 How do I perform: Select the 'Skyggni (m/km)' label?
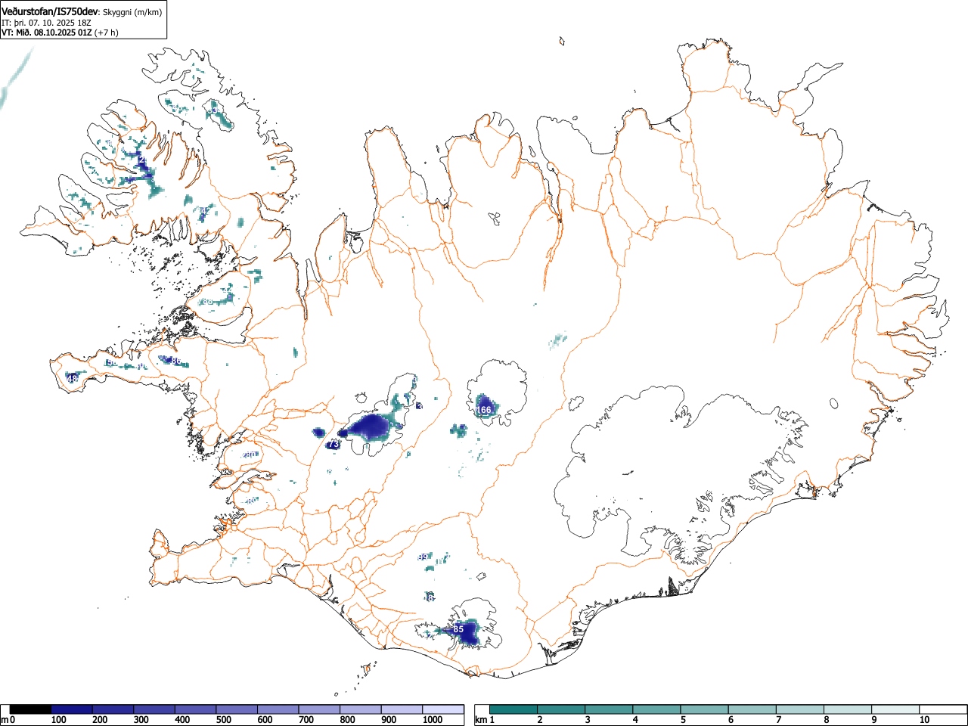132,12
